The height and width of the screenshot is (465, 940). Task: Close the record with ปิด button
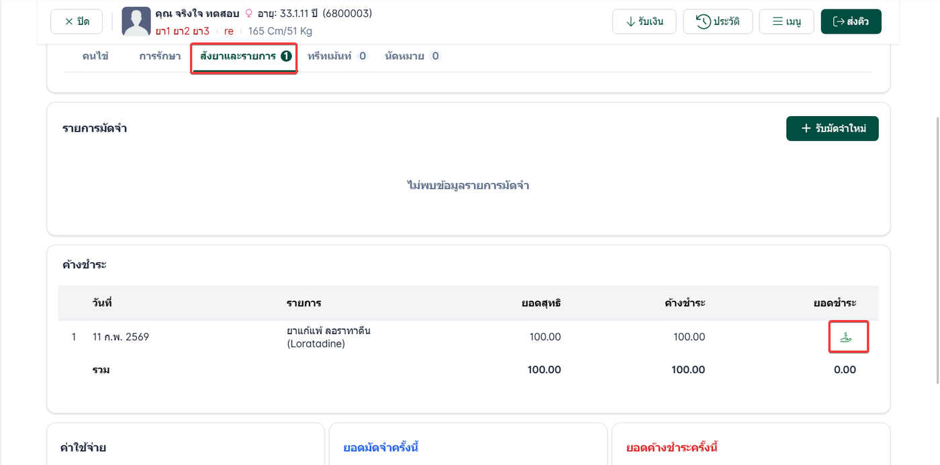[x=77, y=21]
